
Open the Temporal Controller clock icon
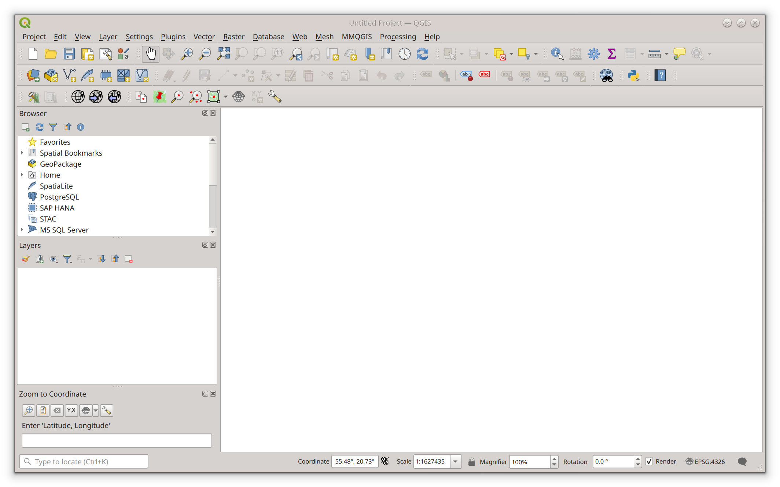pyautogui.click(x=404, y=54)
